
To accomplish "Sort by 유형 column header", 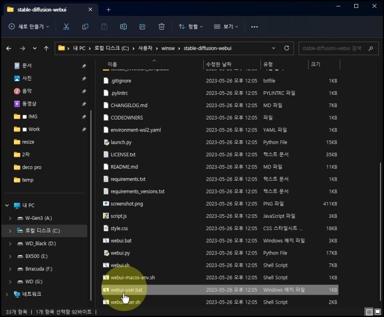I will tap(268, 64).
